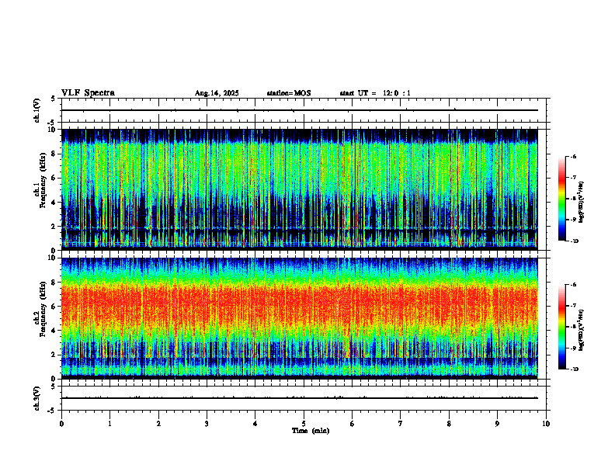Viewport: 615px width, 475px height.
Task: Click the time axis tick label "5"
Action: pos(304,424)
